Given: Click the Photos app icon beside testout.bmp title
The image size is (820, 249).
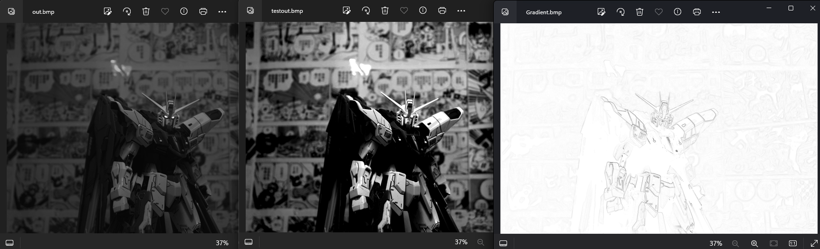Looking at the screenshot, I should pyautogui.click(x=250, y=10).
